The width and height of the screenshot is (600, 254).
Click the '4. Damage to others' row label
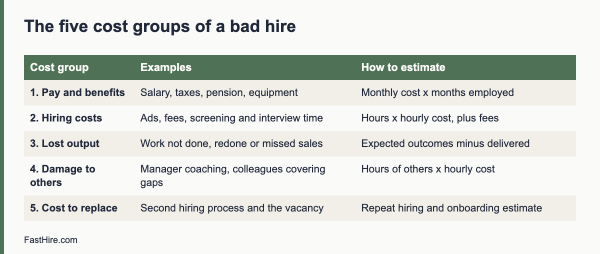click(x=62, y=175)
